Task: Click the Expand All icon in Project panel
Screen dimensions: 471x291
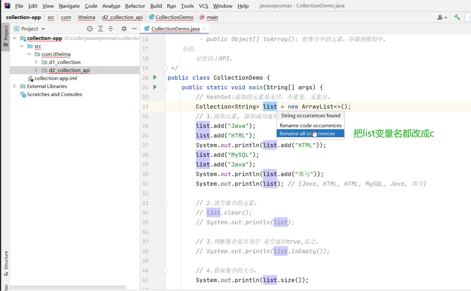Action: coord(100,29)
